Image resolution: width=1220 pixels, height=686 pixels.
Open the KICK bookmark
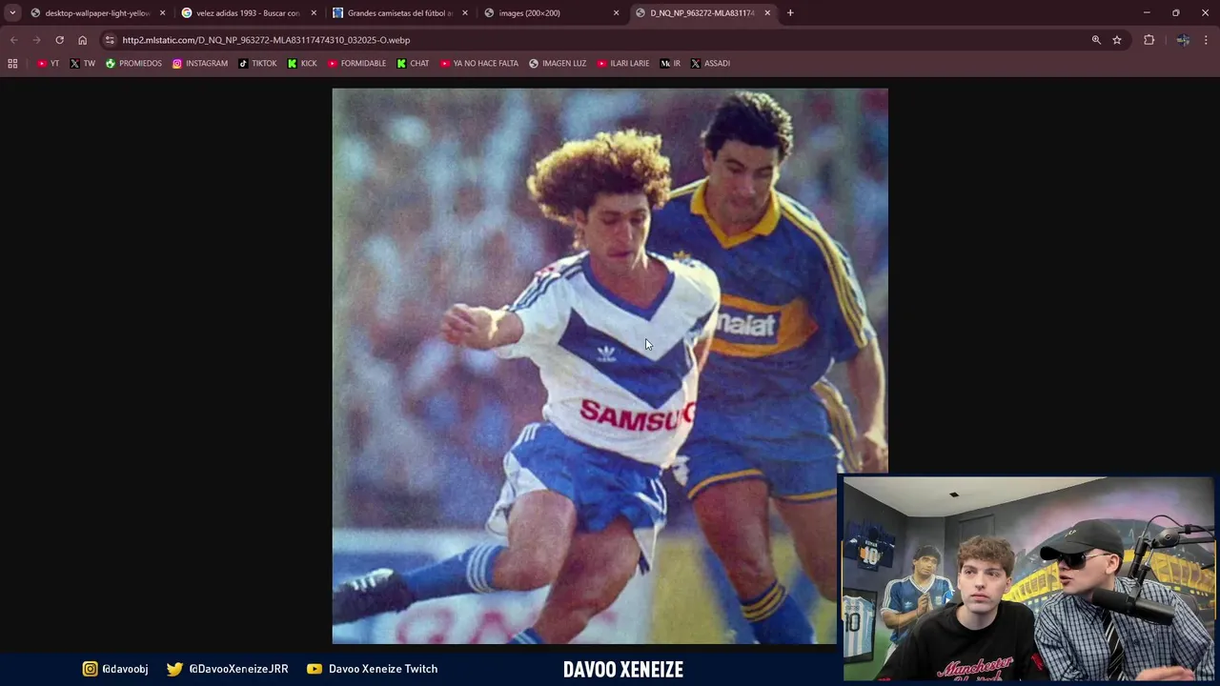click(302, 64)
